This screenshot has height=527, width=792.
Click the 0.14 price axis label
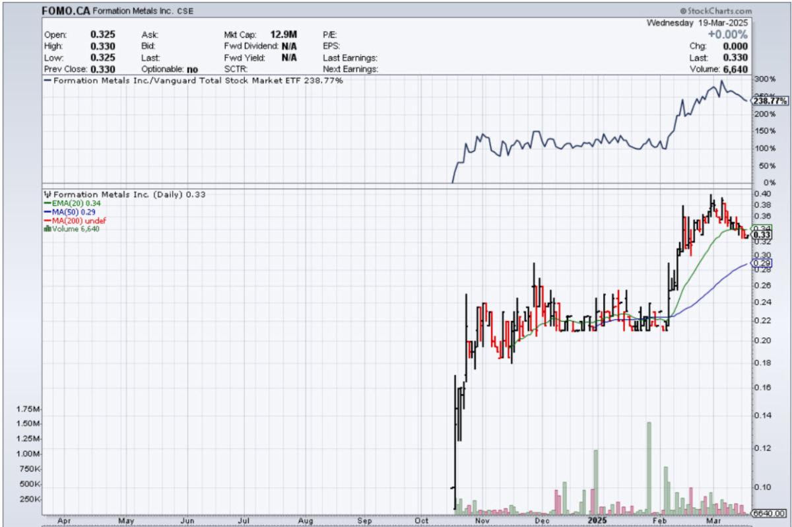click(x=763, y=415)
